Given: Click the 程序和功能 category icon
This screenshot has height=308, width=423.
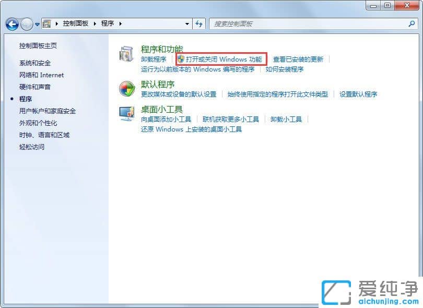Looking at the screenshot, I should [126, 54].
